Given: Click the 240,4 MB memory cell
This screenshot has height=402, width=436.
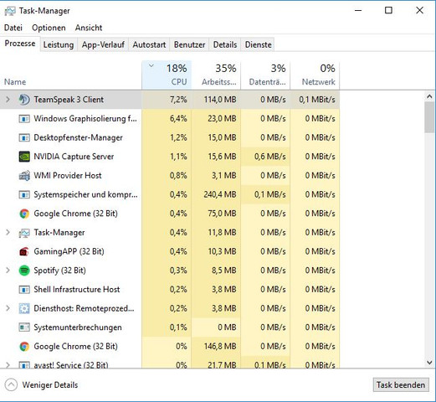Looking at the screenshot, I should coord(216,194).
